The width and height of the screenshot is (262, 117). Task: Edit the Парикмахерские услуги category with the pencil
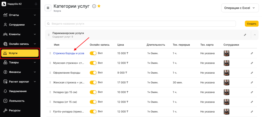click(245, 35)
